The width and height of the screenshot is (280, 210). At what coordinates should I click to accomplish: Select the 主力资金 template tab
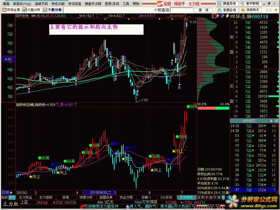25,197
